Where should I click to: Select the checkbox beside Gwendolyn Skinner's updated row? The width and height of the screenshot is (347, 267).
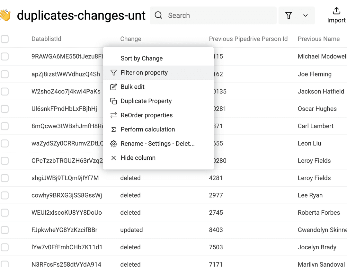5,230
